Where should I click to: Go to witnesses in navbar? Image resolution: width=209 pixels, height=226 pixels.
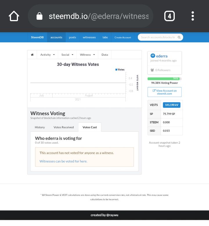click(89, 37)
